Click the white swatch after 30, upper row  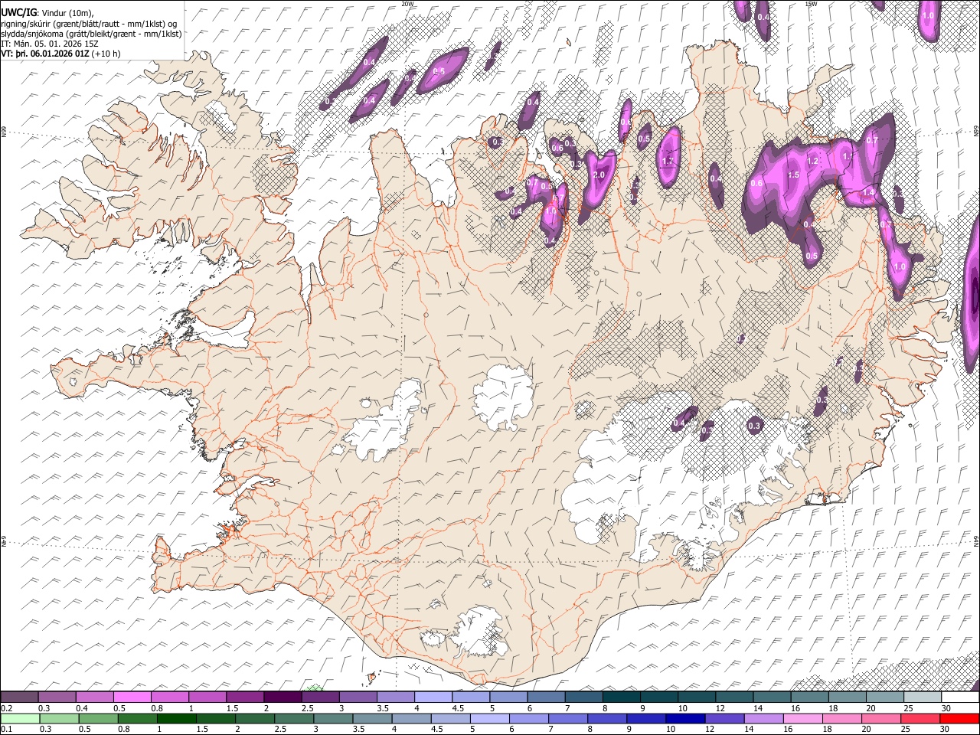point(960,697)
